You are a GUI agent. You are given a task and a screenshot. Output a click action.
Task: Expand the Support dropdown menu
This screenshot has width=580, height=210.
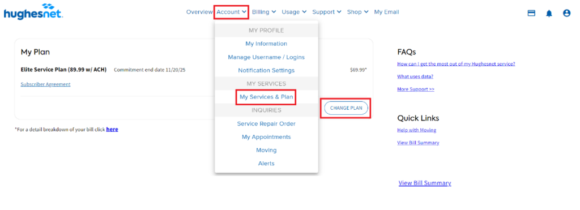point(327,12)
